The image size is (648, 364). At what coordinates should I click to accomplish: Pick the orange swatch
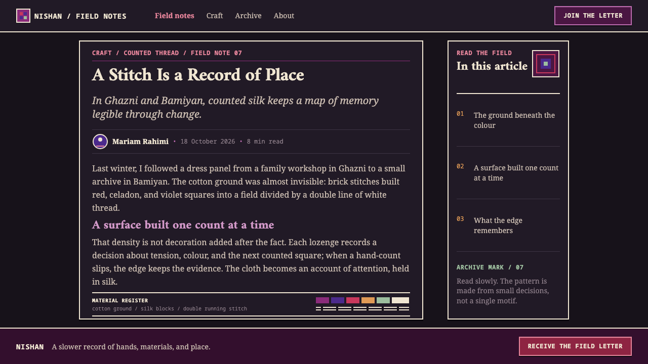(368, 300)
